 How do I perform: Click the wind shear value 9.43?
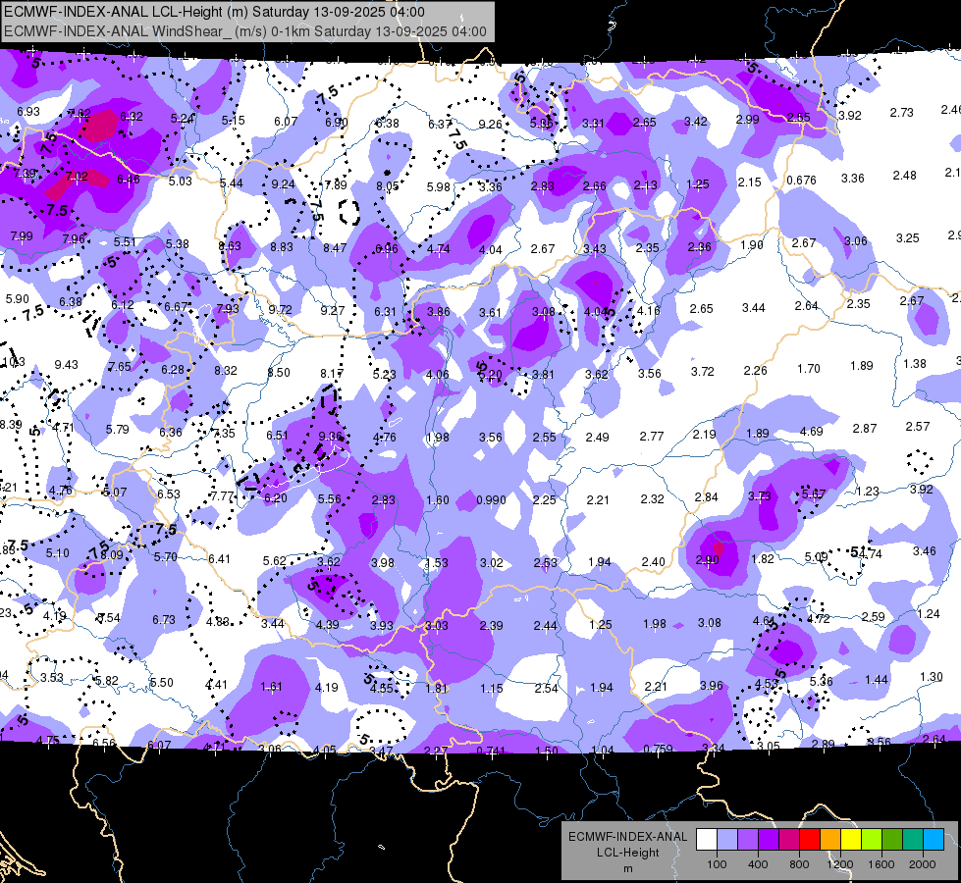click(66, 365)
